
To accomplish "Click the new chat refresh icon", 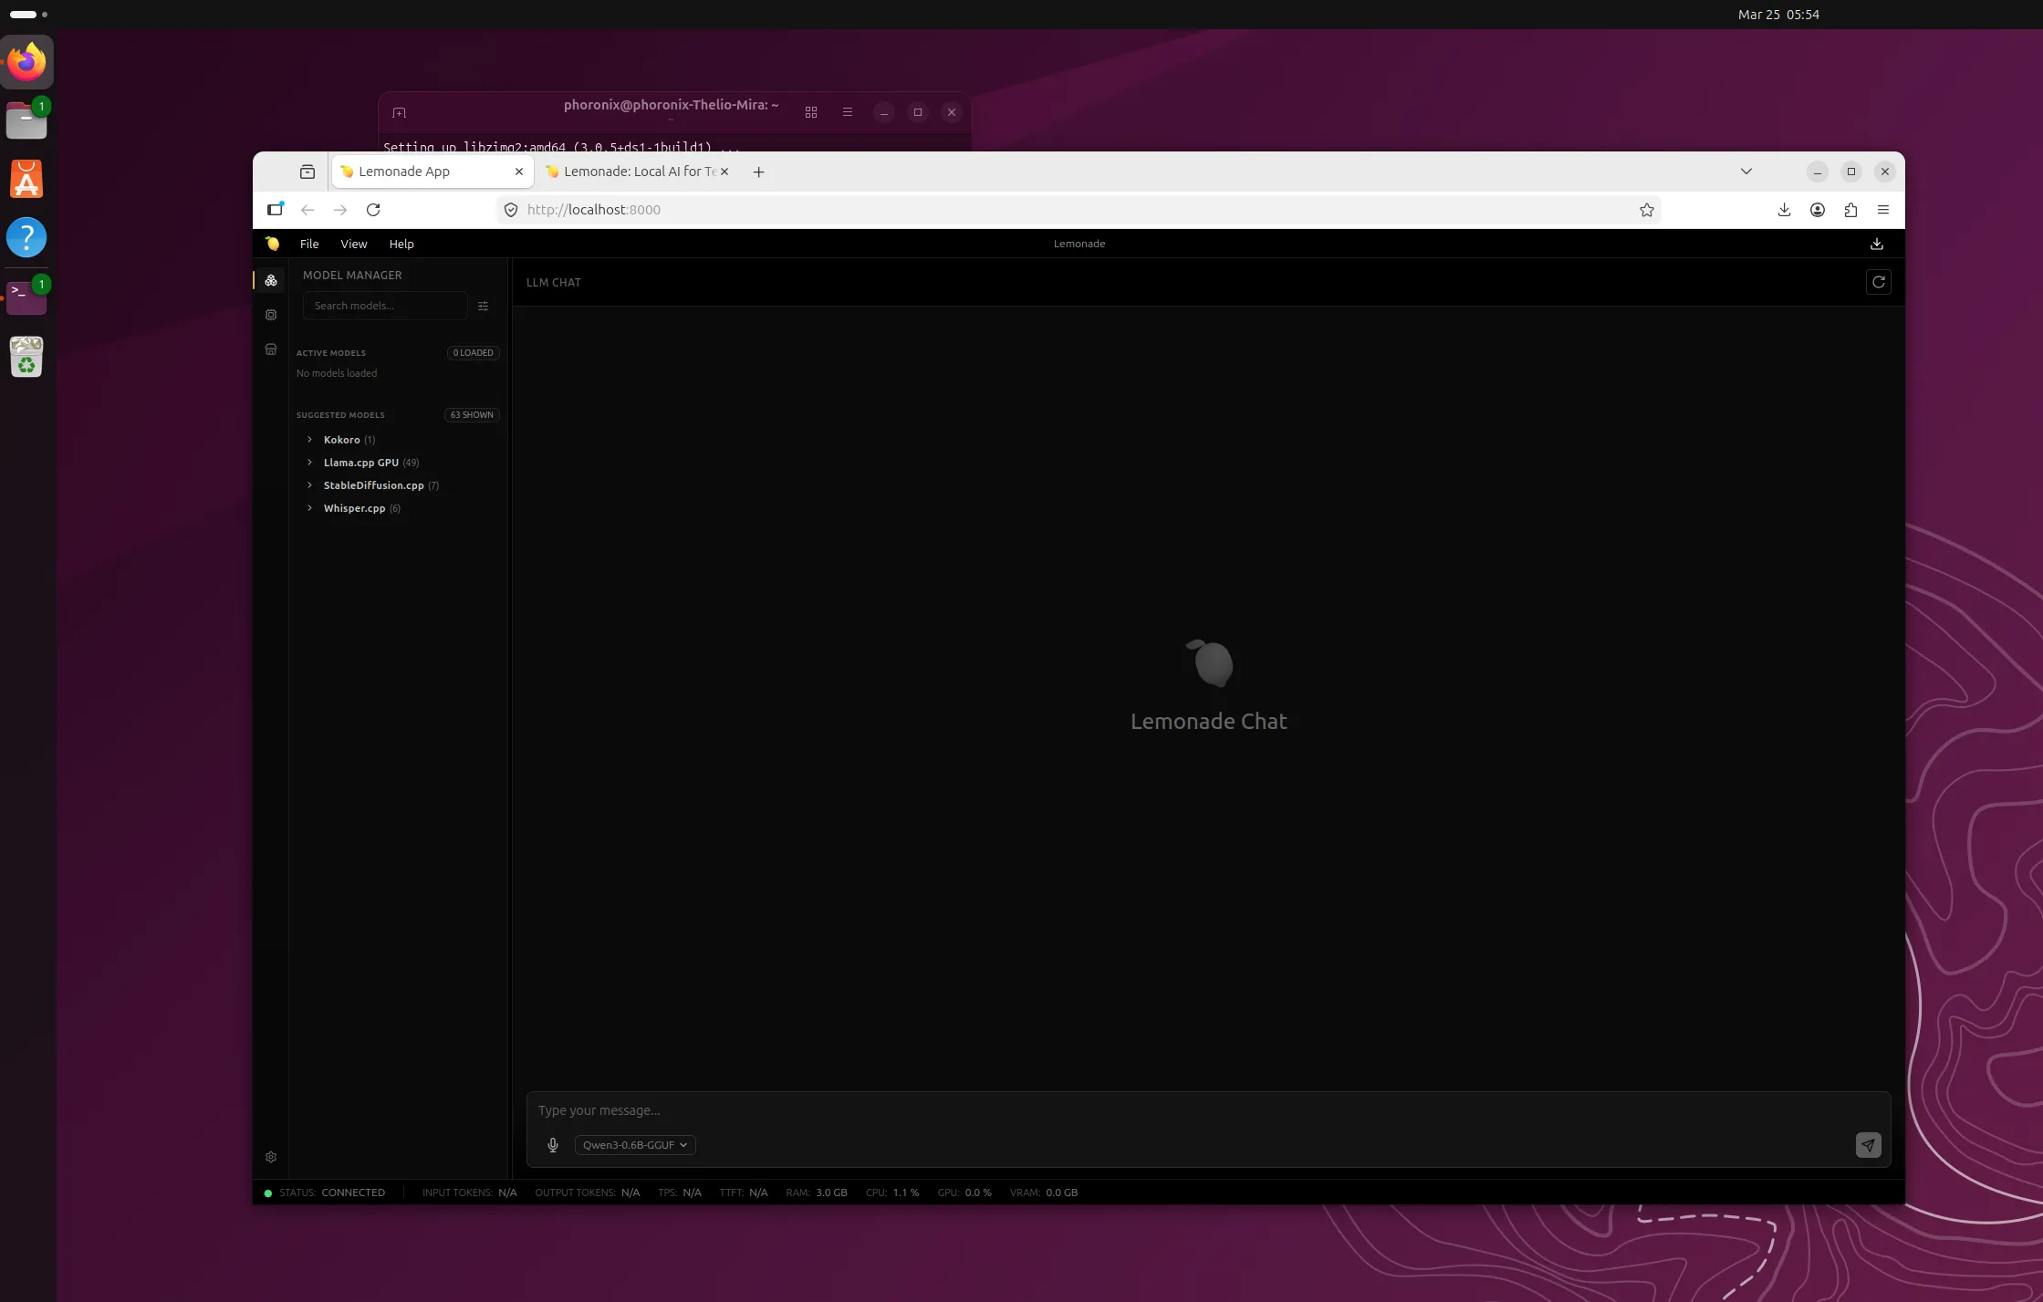I will pos(1878,282).
